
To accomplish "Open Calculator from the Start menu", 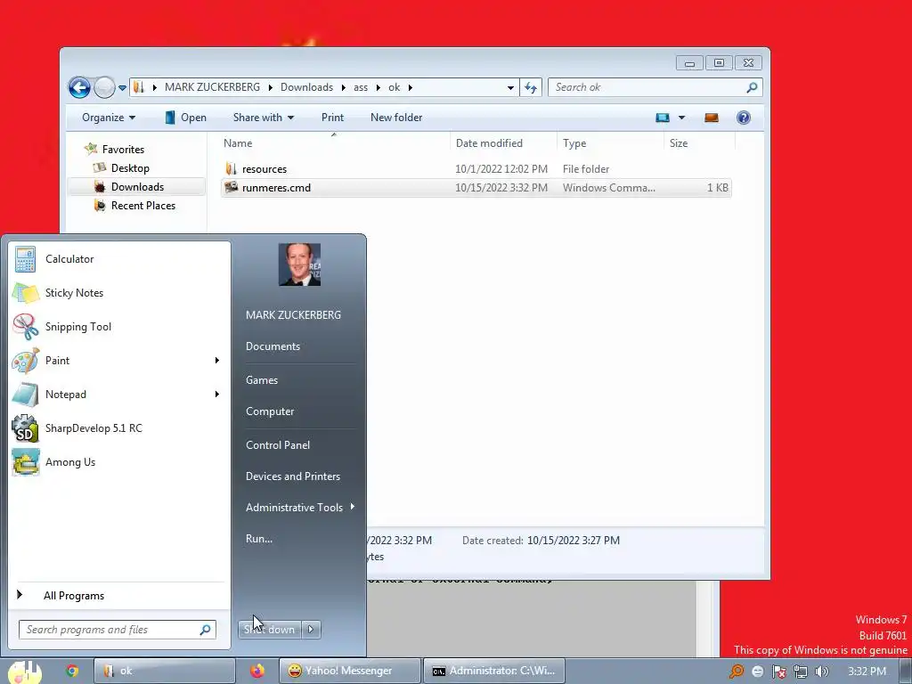I will pos(119,259).
